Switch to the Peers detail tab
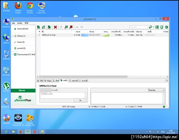Screen dimensions: 179x140 tap(56, 81)
